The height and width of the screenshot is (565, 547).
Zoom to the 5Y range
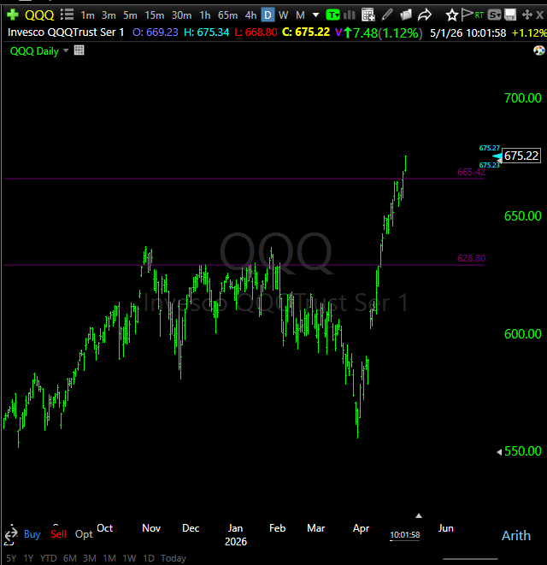pos(11,558)
